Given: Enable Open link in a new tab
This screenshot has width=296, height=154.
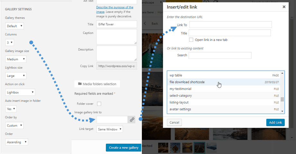Looking at the screenshot, I should pyautogui.click(x=191, y=40).
